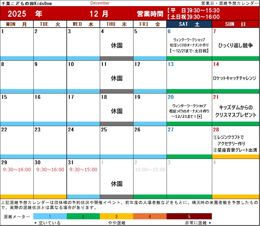This screenshot has width=260, height=226.
Task: Click the play arrow icon after ～12/21まで！
Action: (x=199, y=116)
